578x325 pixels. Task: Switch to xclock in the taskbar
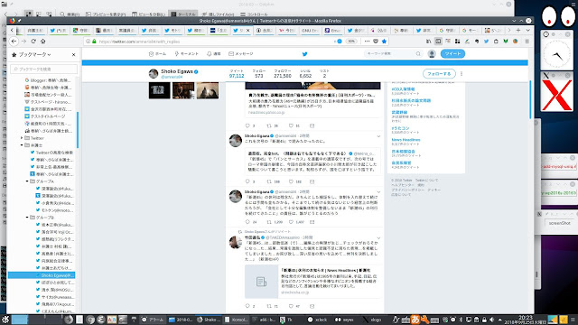tap(317, 320)
